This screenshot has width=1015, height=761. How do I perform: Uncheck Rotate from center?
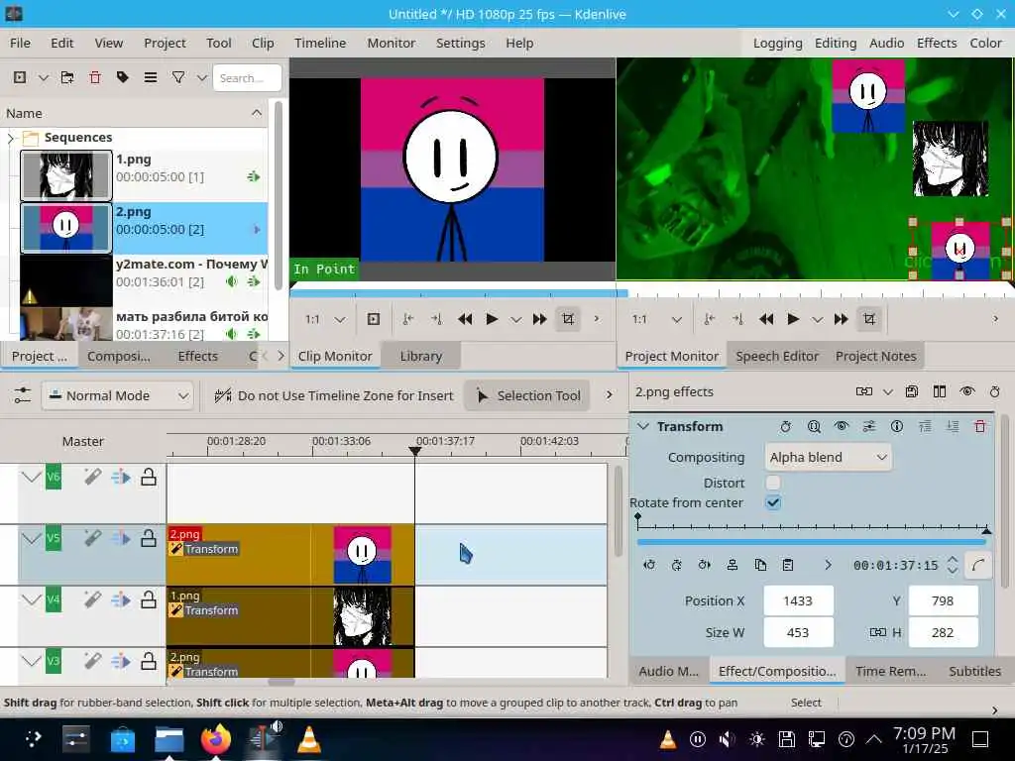point(773,502)
